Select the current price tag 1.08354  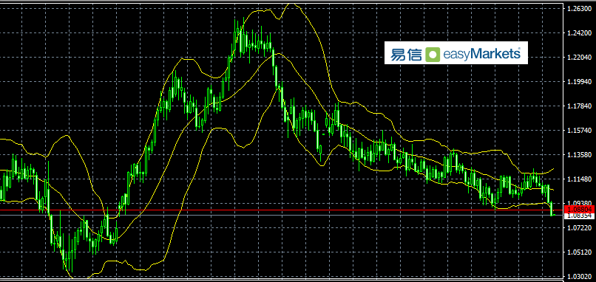coord(580,216)
